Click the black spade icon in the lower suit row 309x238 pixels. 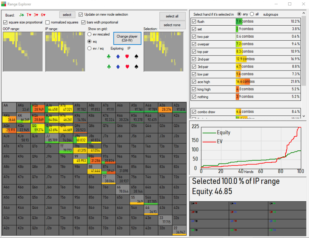pyautogui.click(x=136, y=66)
